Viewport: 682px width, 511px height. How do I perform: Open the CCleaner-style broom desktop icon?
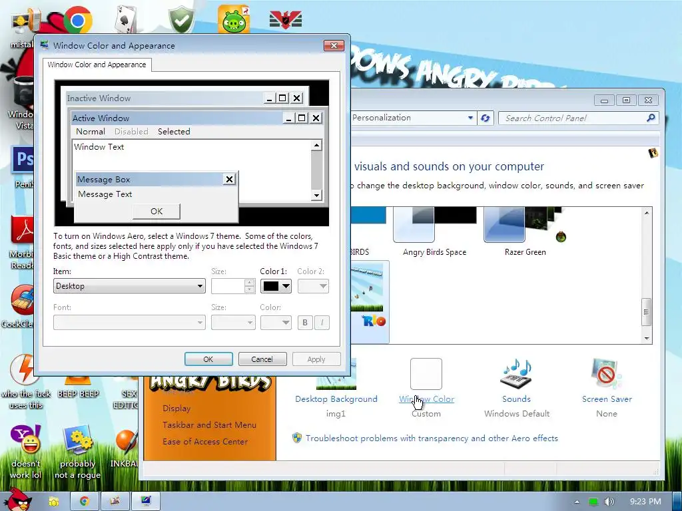point(23,300)
